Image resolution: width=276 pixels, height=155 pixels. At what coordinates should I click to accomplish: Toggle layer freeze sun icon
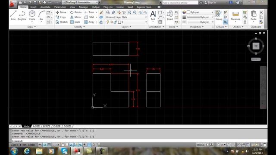click(x=112, y=22)
